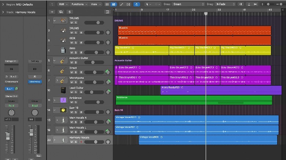286x160 pixels.
Task: Click the Ambience track purple icon
Action: pos(63,100)
